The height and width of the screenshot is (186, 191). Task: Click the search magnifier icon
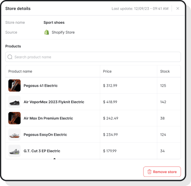10,57
